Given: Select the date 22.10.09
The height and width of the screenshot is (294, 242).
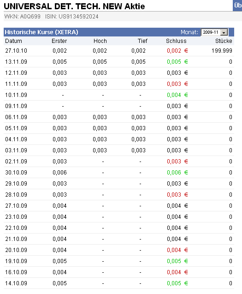Looking at the screenshot, I should coord(16,228).
